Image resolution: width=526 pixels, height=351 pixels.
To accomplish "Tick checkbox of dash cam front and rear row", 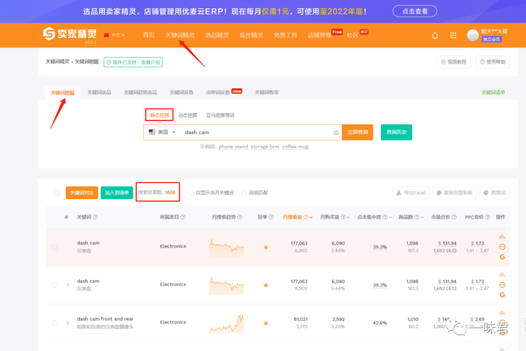I will point(55,323).
